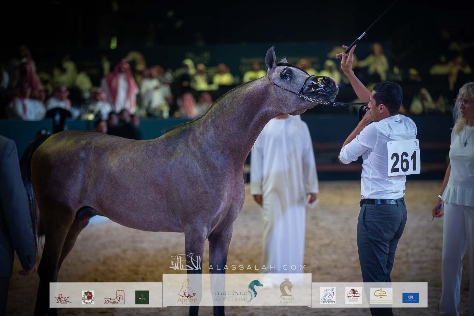Click the Samjad sponsor logo
This screenshot has height=316, width=474.
click(x=63, y=297)
